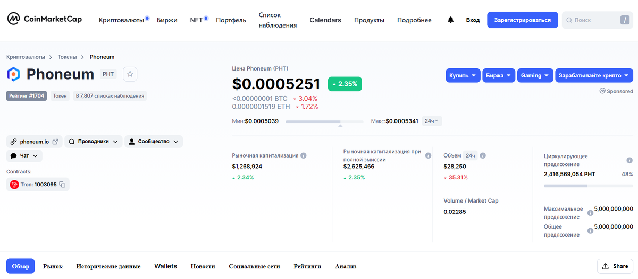
Task: Select the Обзор tab
Action: click(x=21, y=266)
